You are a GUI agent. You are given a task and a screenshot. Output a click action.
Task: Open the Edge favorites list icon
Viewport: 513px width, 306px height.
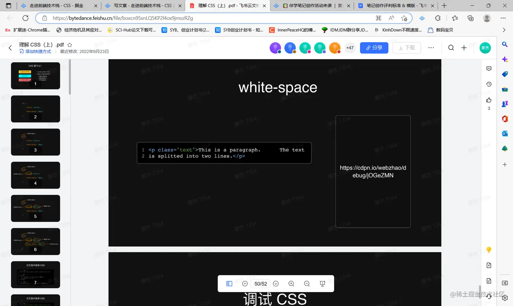coord(455,18)
